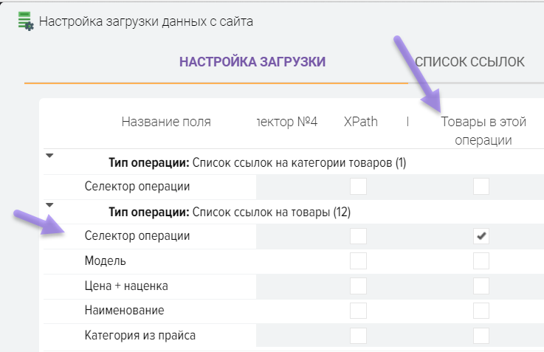Select the Наименование field row label
This screenshot has width=544, height=352.
point(124,311)
